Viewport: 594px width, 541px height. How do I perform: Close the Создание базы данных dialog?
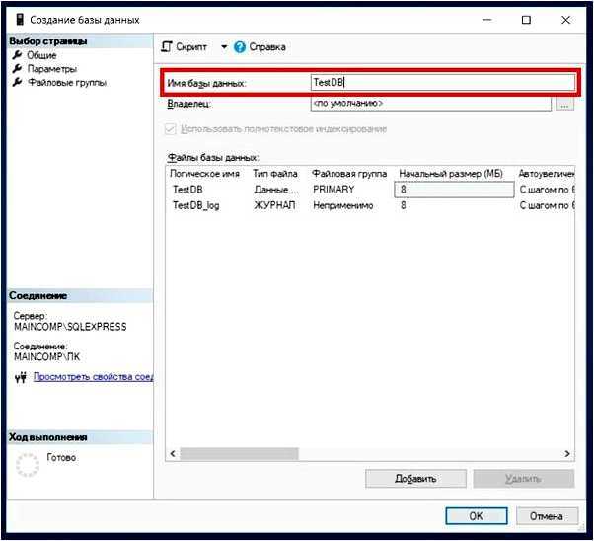click(x=565, y=20)
